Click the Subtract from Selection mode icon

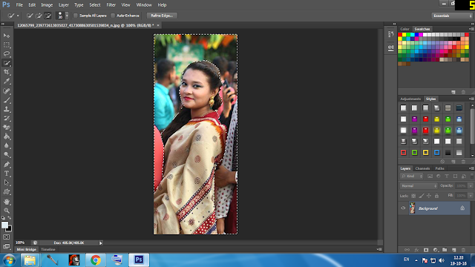[47, 16]
